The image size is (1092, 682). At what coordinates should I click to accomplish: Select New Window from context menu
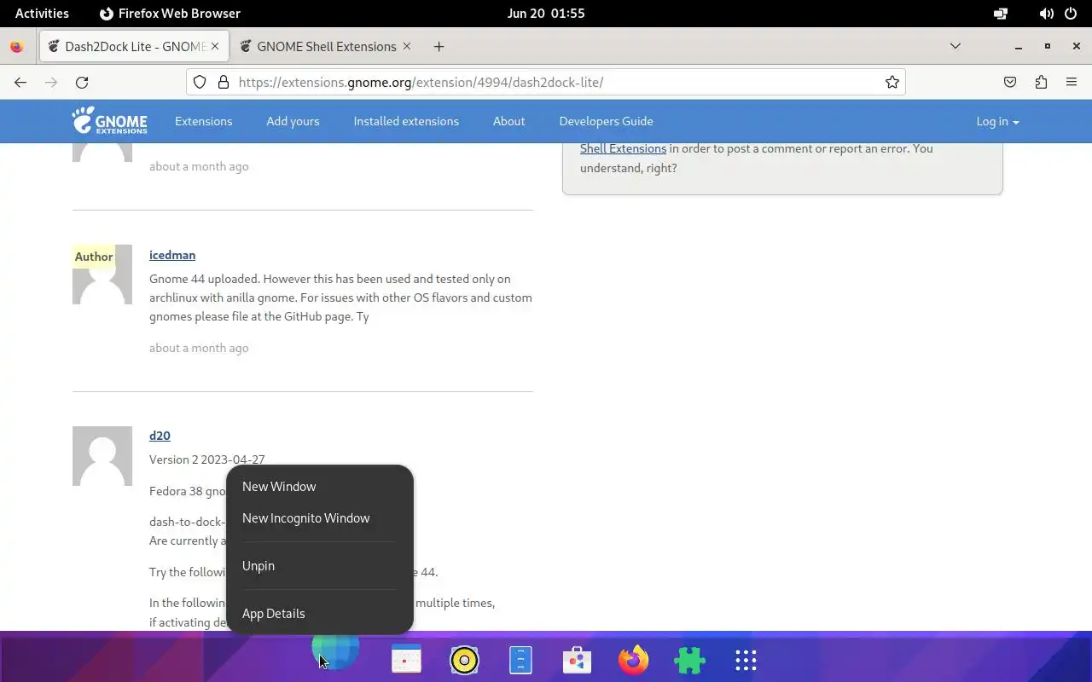tap(319, 487)
